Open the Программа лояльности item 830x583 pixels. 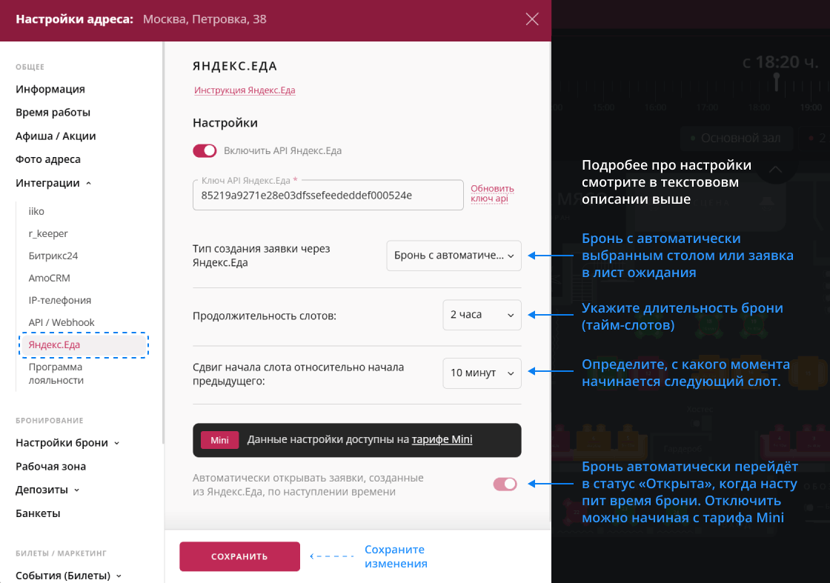click(56, 373)
